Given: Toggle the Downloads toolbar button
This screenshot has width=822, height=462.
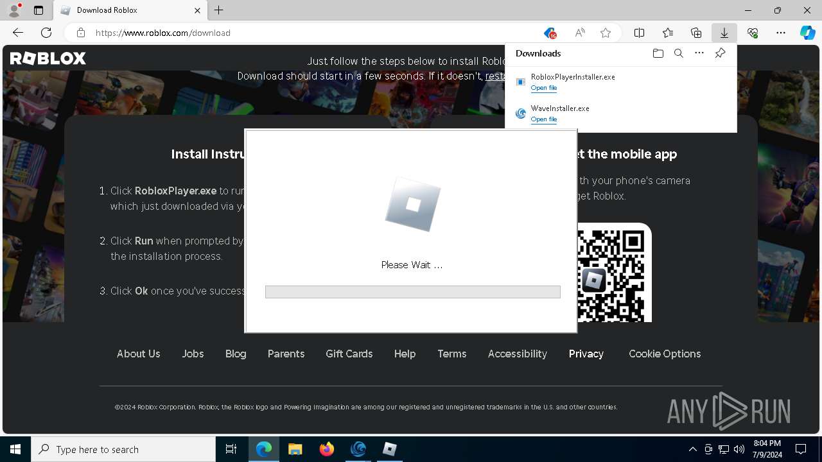Looking at the screenshot, I should pos(724,33).
